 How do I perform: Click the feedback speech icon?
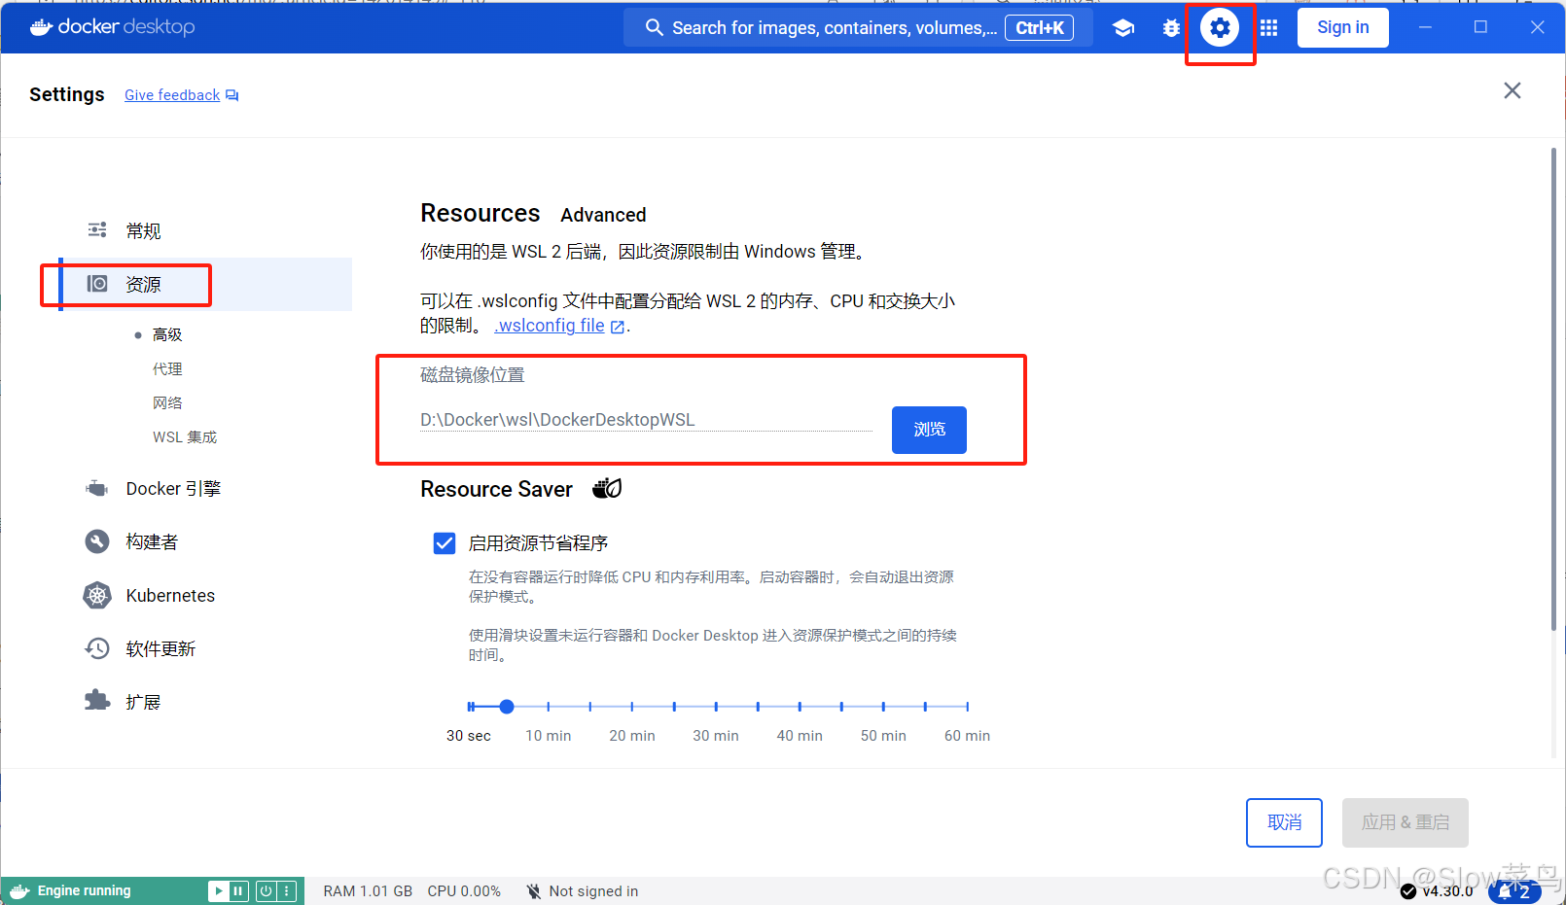tap(231, 95)
